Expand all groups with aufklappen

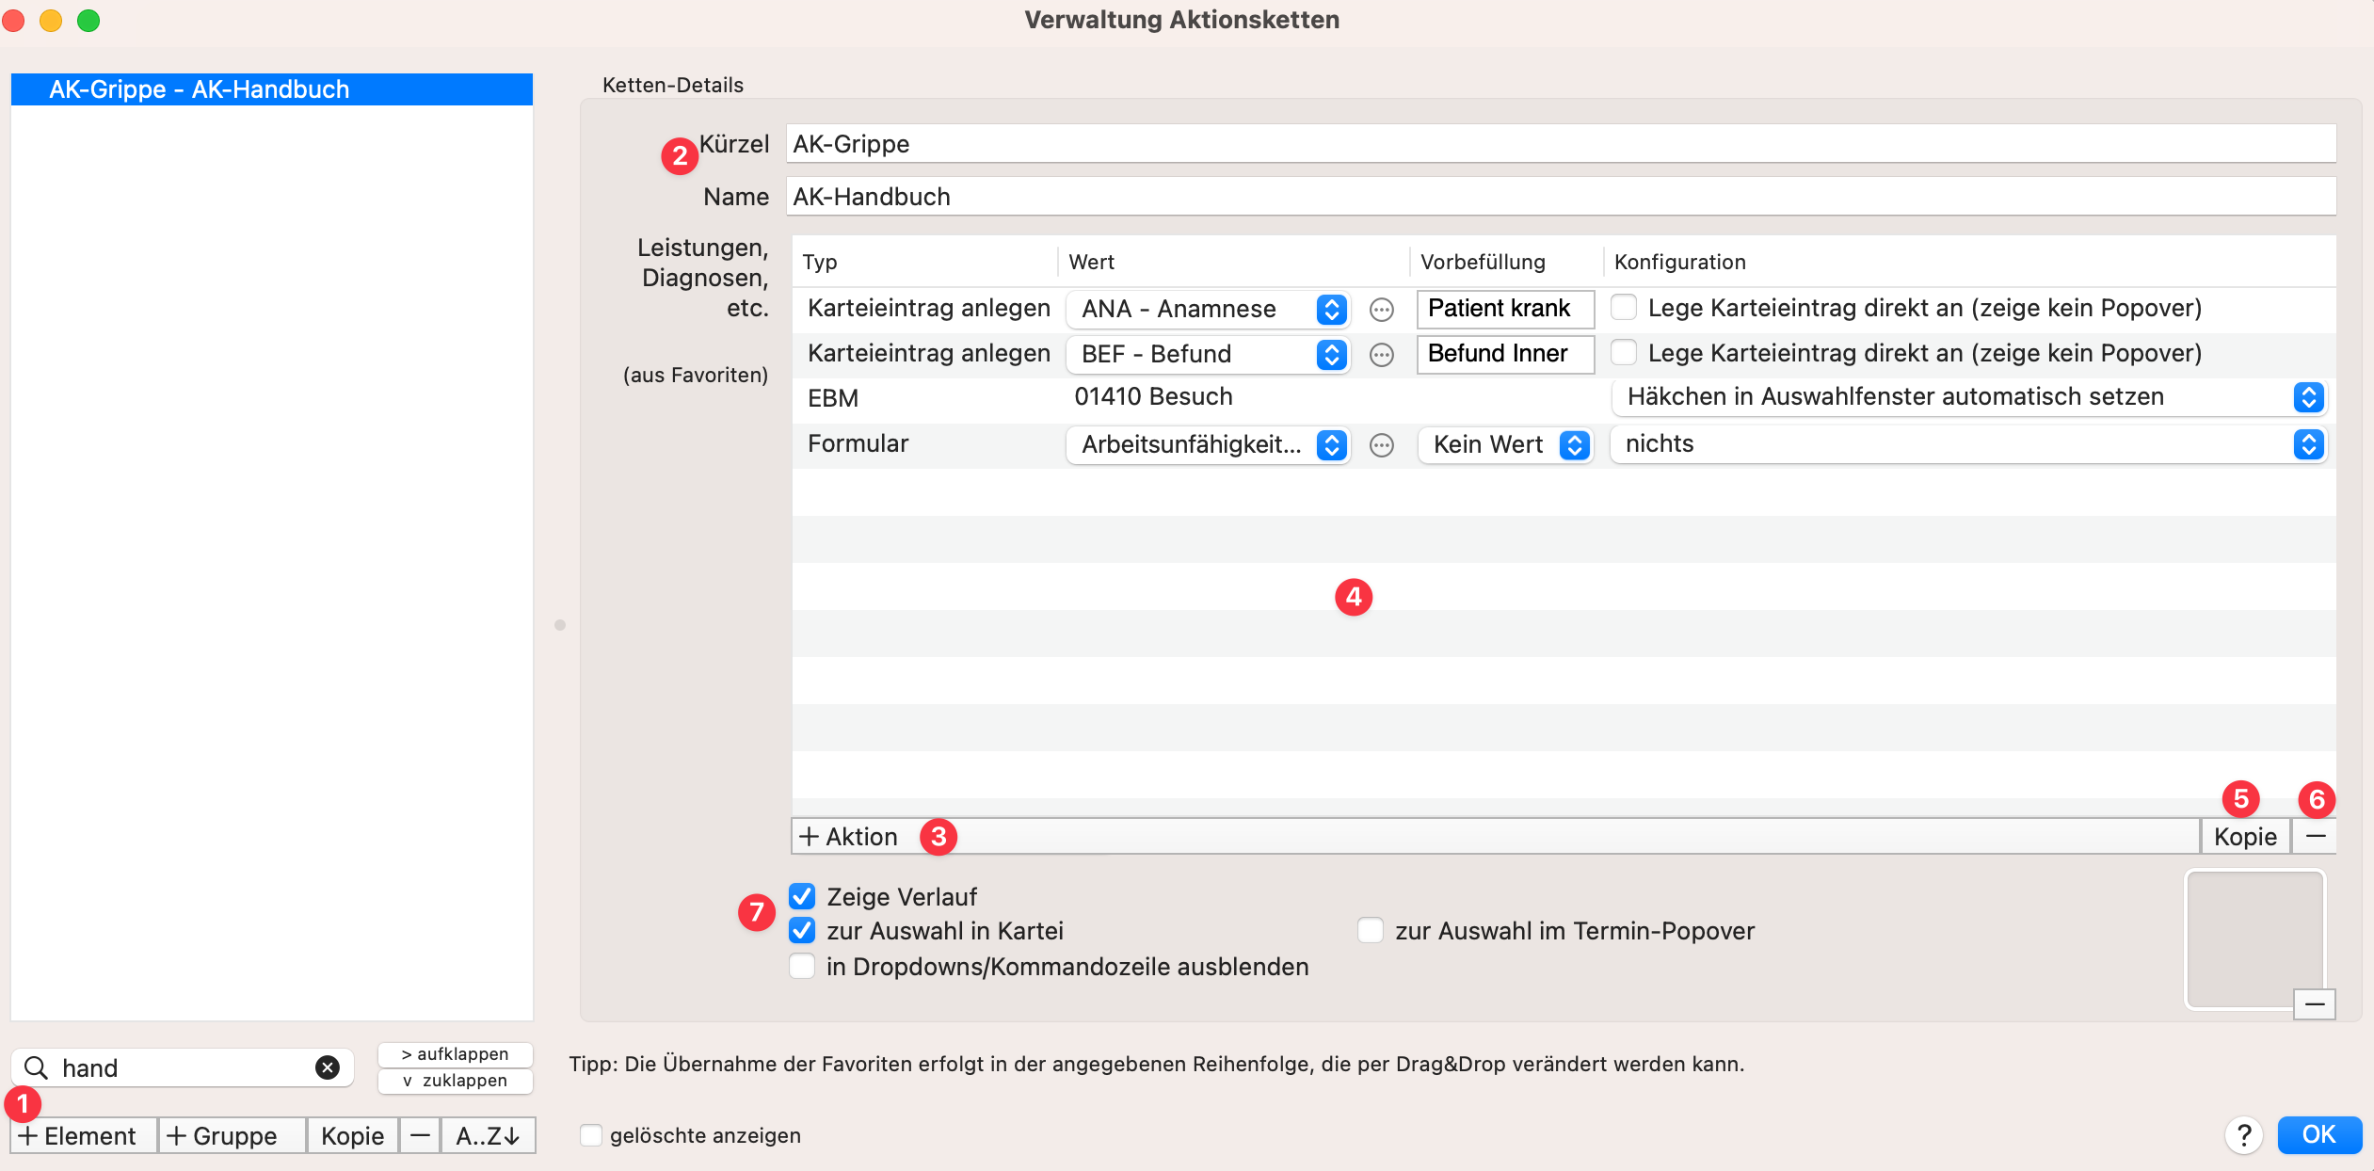455,1054
